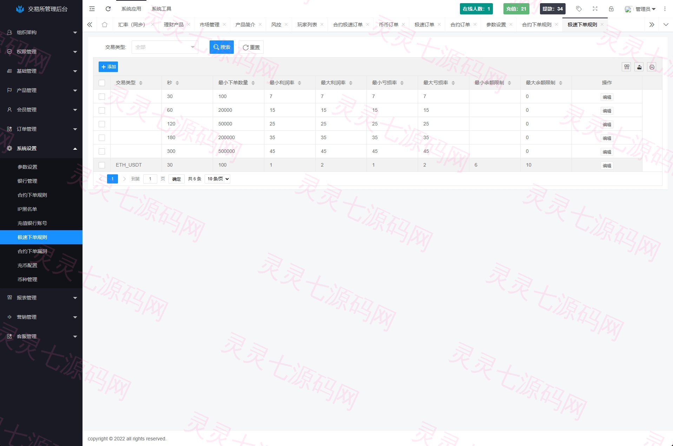Click the lock screen icon
Screen dimensions: 673x446
click(611, 9)
